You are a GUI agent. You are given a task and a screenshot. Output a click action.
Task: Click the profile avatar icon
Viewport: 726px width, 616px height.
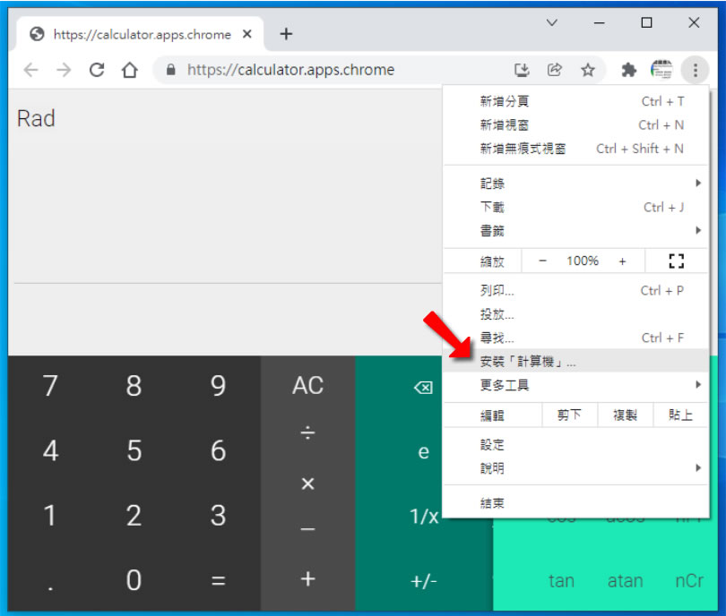coord(661,70)
